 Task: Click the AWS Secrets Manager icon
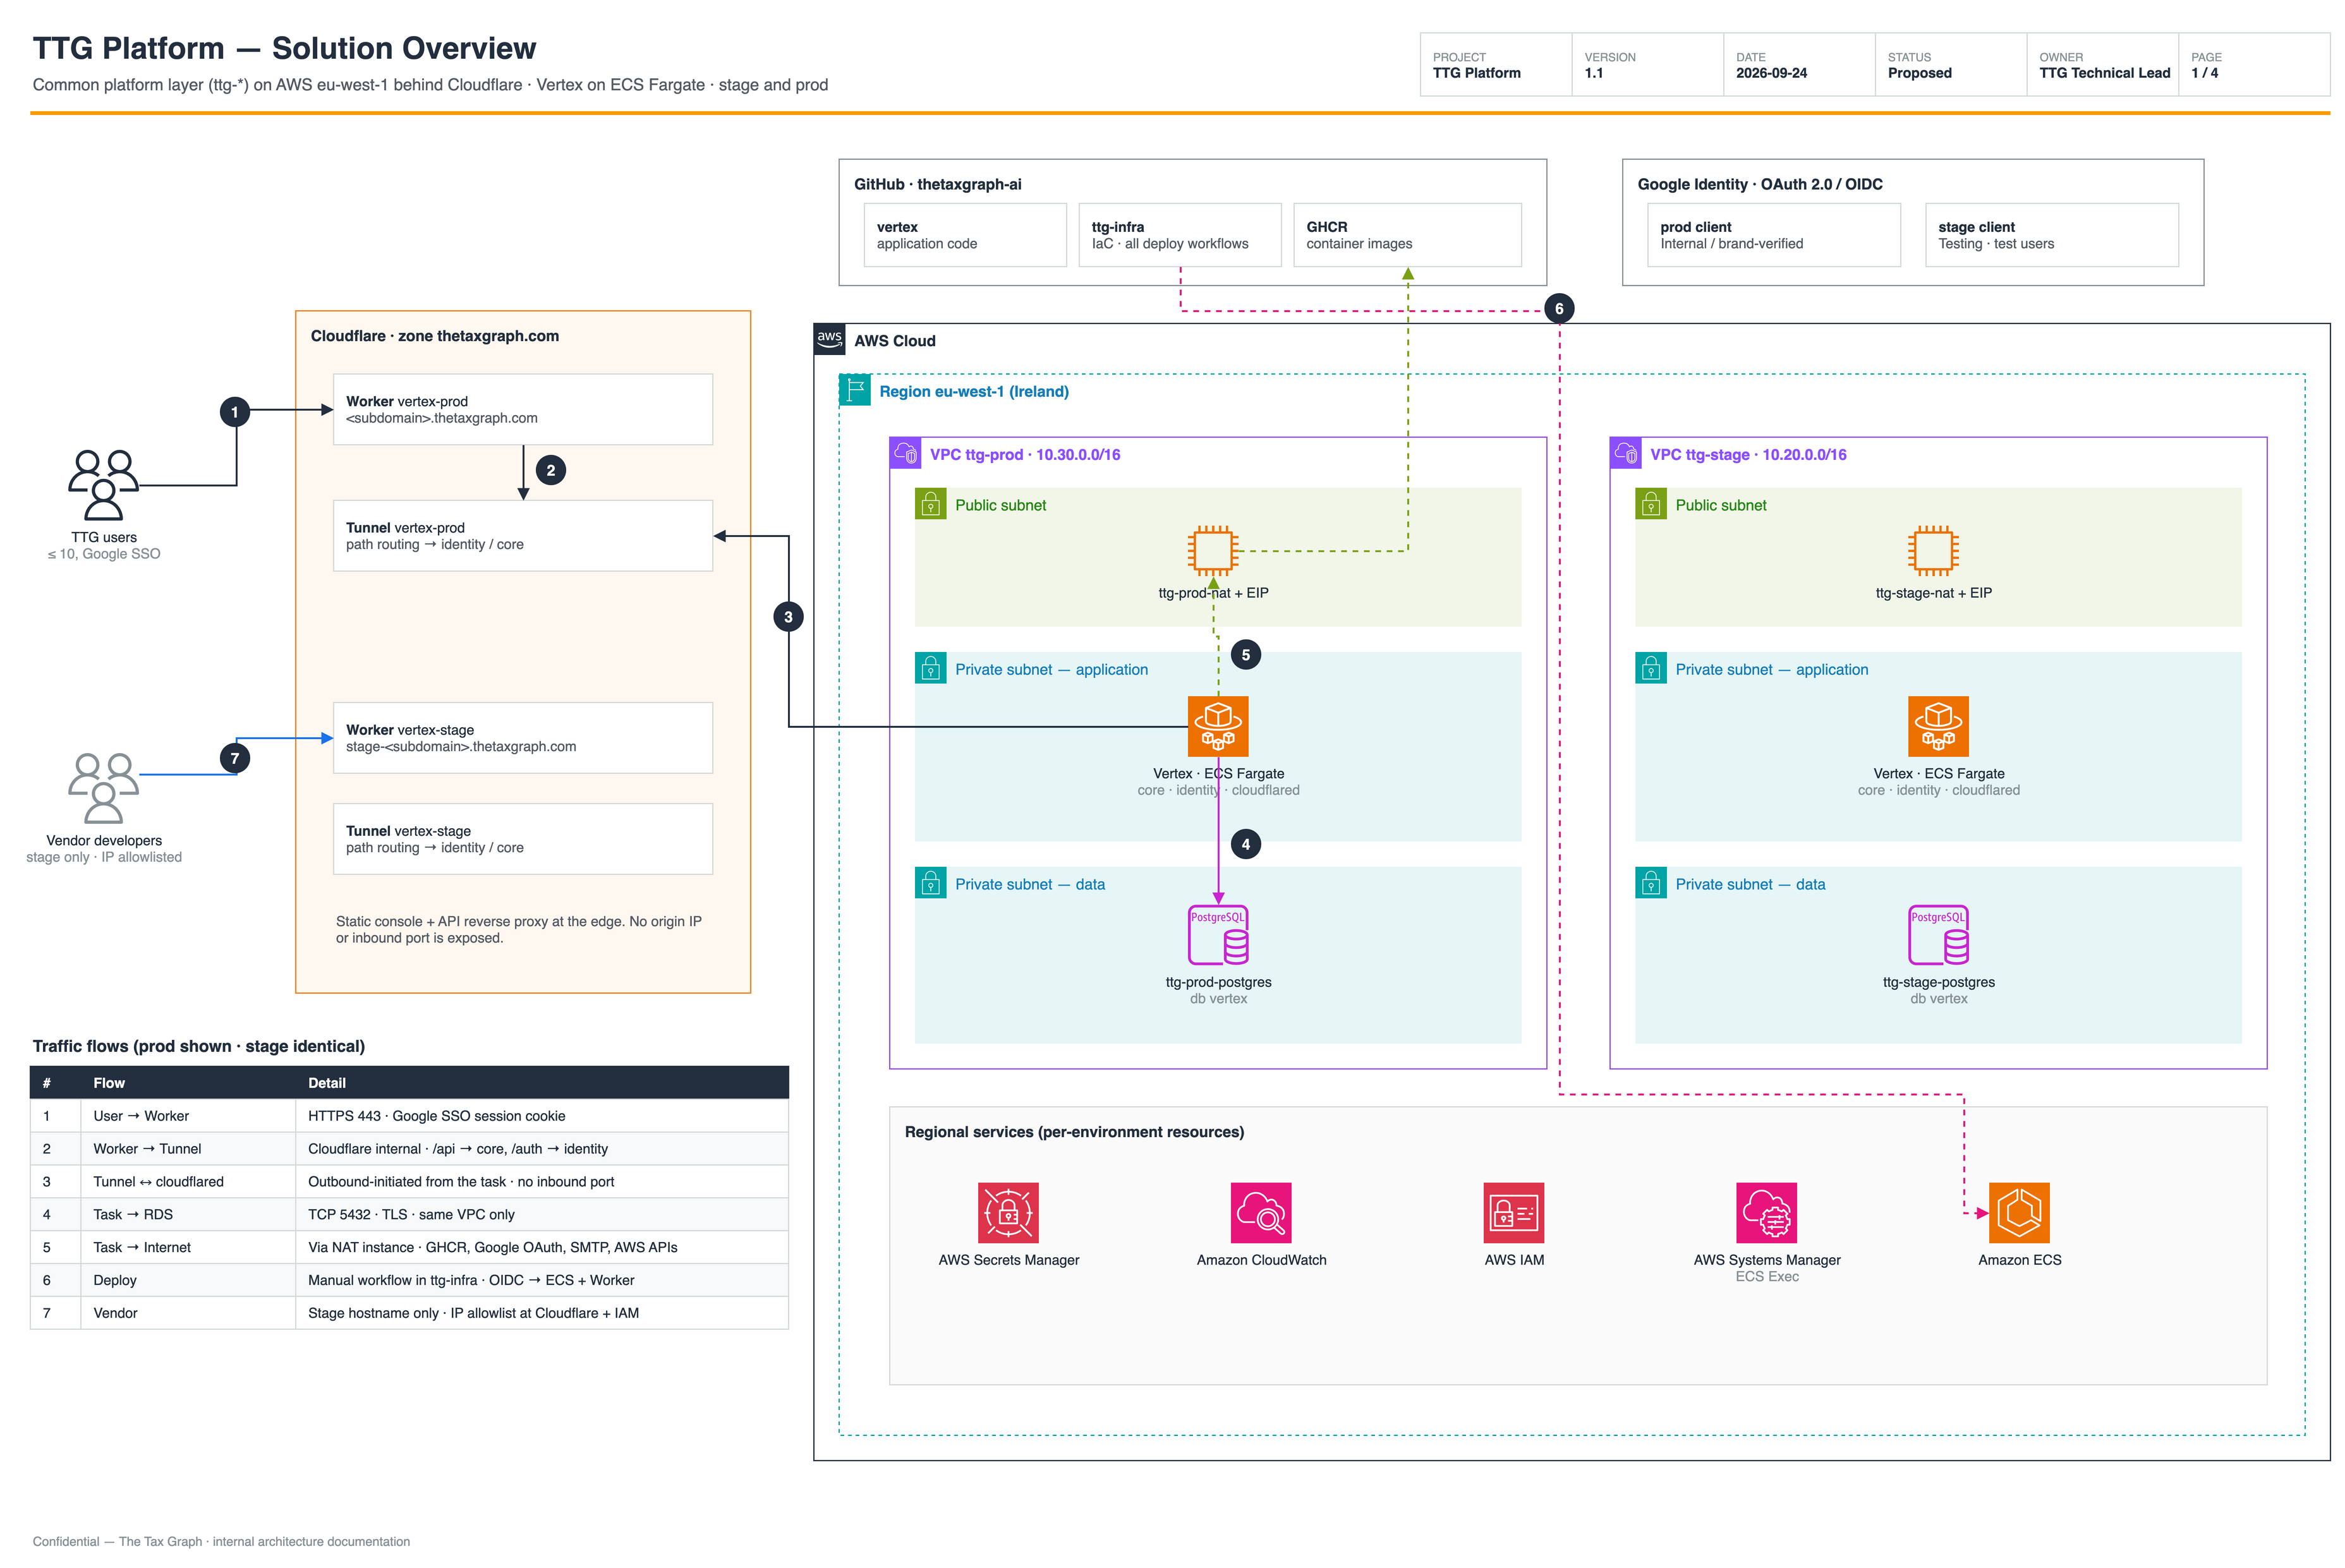click(1008, 1213)
